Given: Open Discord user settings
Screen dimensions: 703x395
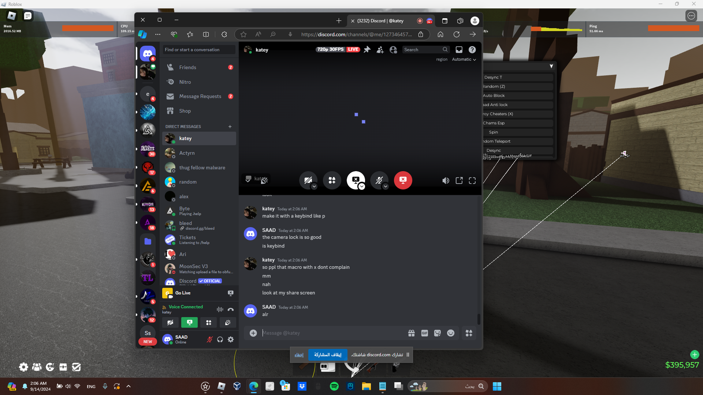Looking at the screenshot, I should tap(231, 339).
